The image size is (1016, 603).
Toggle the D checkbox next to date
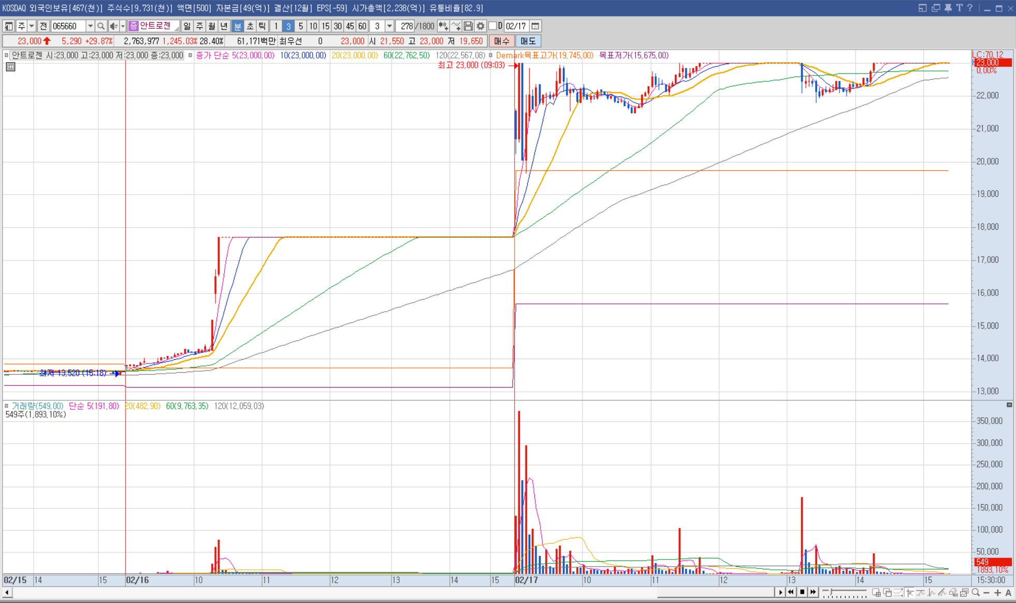[x=492, y=26]
